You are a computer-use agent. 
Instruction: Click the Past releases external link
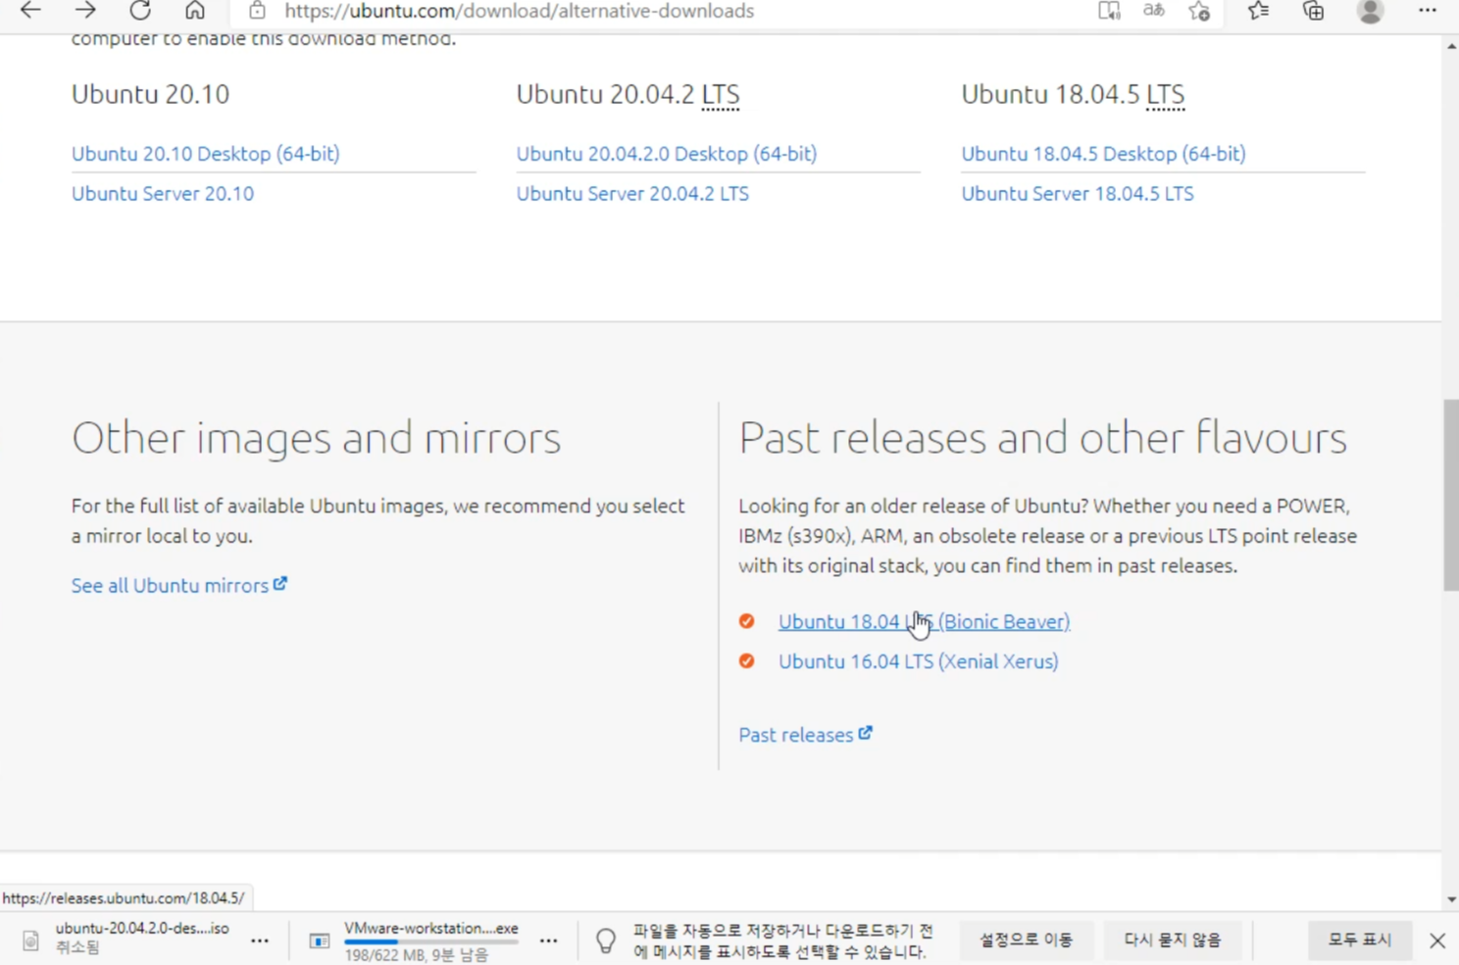click(x=805, y=735)
